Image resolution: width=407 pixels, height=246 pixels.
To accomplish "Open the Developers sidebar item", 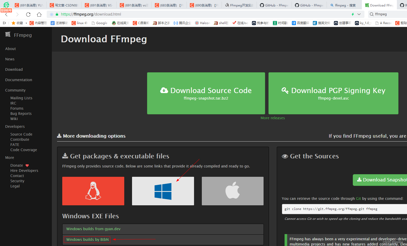I will click(x=15, y=126).
